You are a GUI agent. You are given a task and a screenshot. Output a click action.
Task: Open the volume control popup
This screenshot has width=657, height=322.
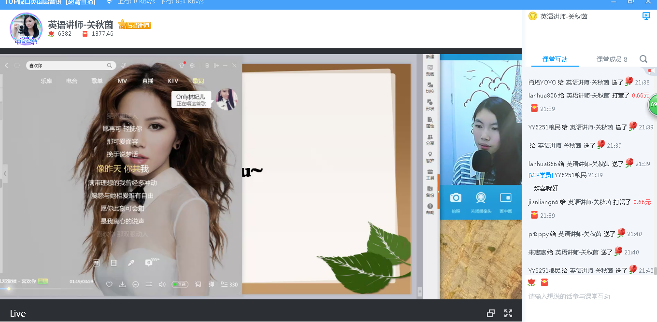click(162, 284)
